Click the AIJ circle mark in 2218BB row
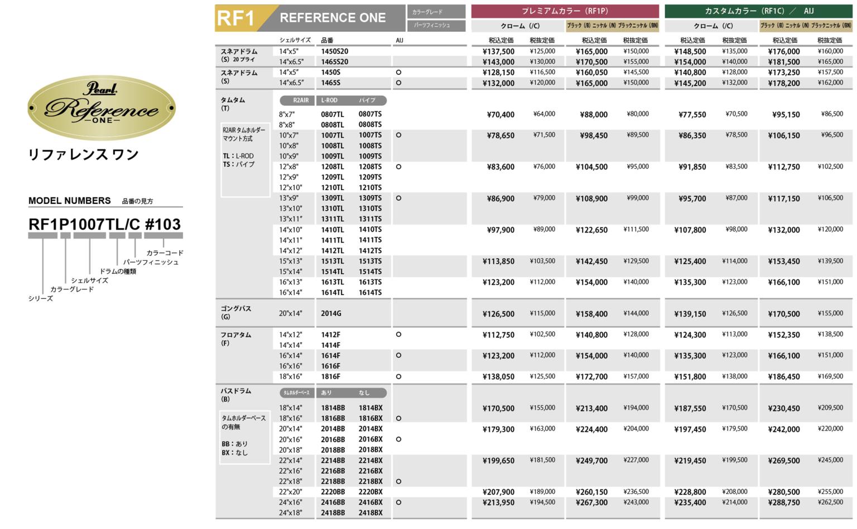The height and width of the screenshot is (529, 857). 398,481
